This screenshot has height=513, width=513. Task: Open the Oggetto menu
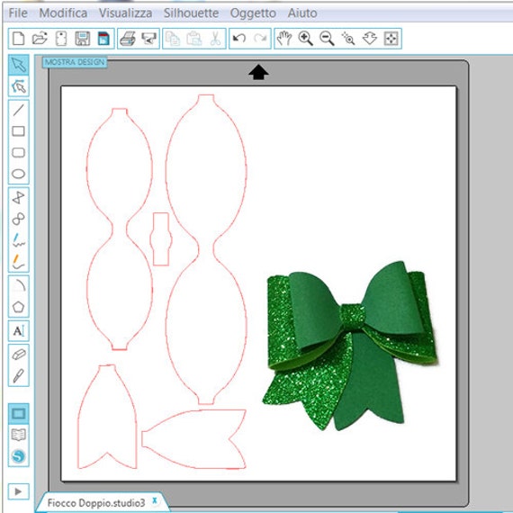(x=253, y=13)
